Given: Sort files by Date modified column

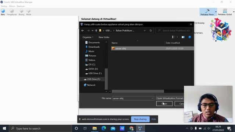Looking at the screenshot, I should [x=173, y=43].
